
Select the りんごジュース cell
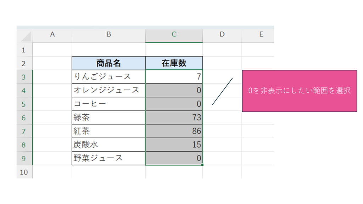tap(108, 76)
